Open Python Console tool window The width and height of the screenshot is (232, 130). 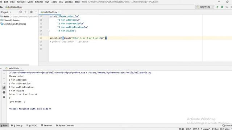pyautogui.click(x=65, y=125)
